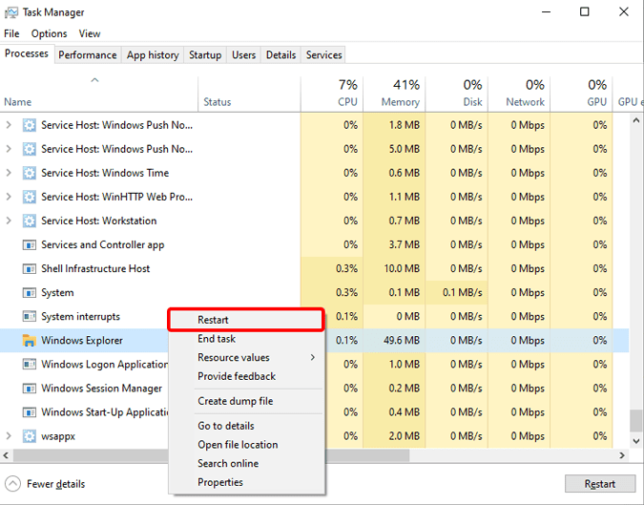Screen dimensions: 644x505
Task: Collapse view with Fewer details arrow icon
Action: tap(12, 484)
